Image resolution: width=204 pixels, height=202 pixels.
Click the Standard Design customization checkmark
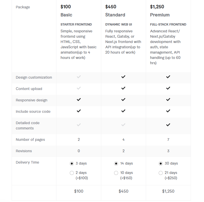123,77
